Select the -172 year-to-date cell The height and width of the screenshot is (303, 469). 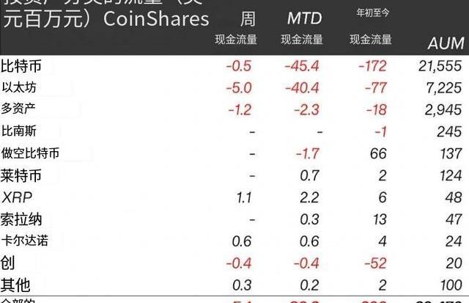tap(372, 67)
